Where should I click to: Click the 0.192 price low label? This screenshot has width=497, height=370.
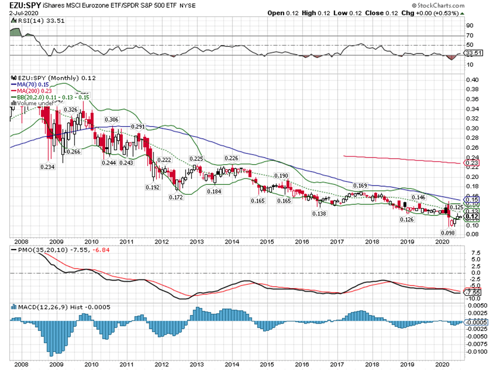pyautogui.click(x=152, y=187)
